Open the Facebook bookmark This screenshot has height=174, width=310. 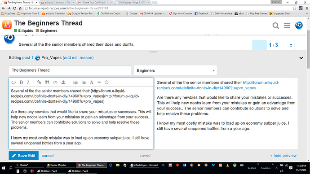(201, 13)
